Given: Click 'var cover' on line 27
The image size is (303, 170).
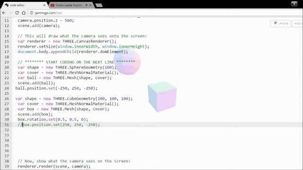Looking at the screenshot, I should pyautogui.click(x=28, y=104).
